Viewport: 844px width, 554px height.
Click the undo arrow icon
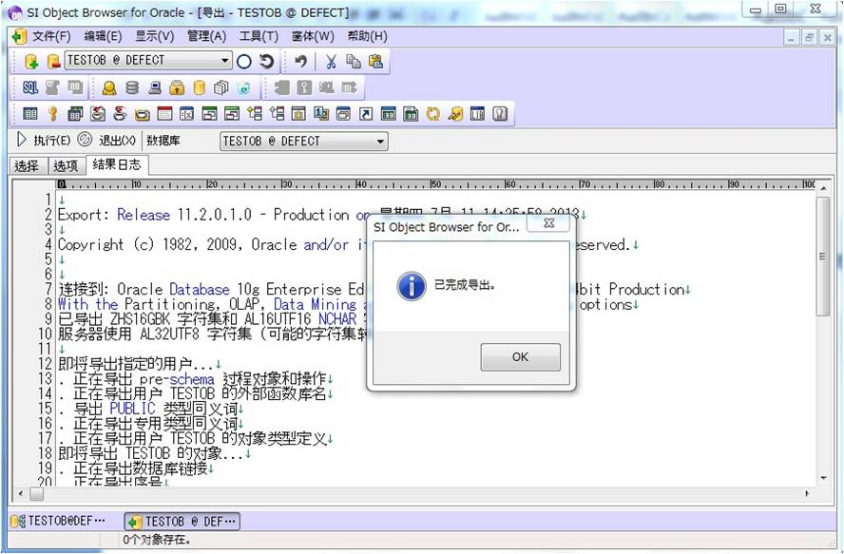300,62
